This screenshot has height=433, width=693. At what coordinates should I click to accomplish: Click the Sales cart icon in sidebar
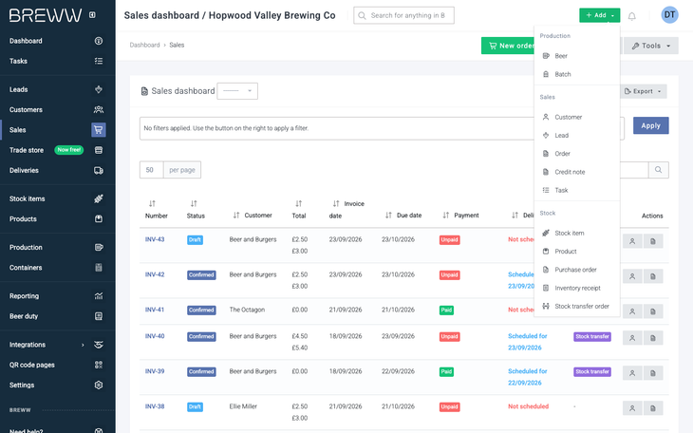[99, 130]
